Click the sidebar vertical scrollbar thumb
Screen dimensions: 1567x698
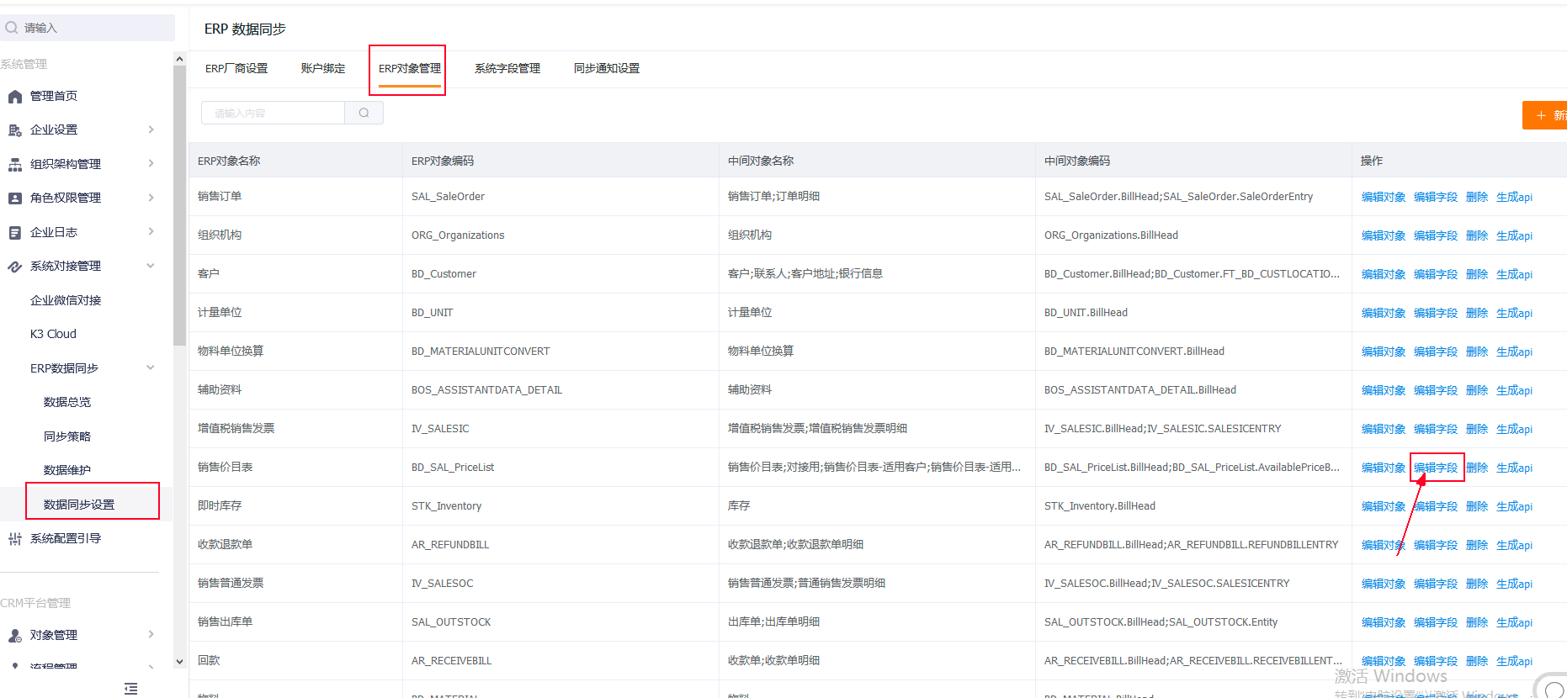point(179,206)
